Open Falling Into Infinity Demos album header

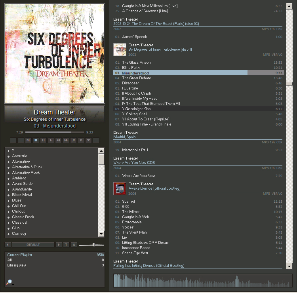pyautogui.click(x=148, y=266)
